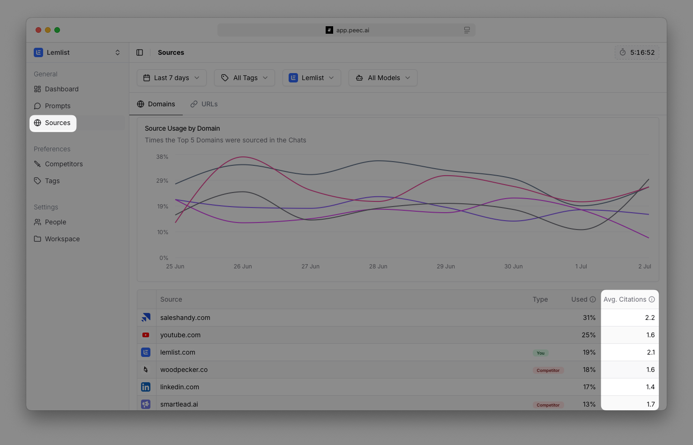Image resolution: width=693 pixels, height=445 pixels.
Task: Open Tags from the sidebar
Action: tap(52, 181)
